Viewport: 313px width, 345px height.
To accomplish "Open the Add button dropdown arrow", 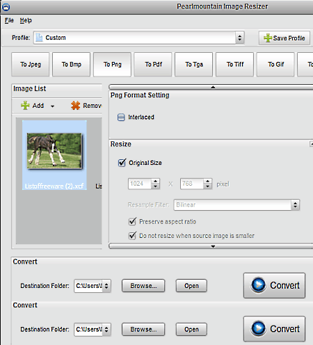I will tap(53, 106).
